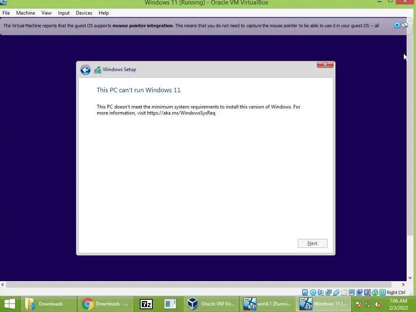Open the Machine menu

[x=26, y=13]
